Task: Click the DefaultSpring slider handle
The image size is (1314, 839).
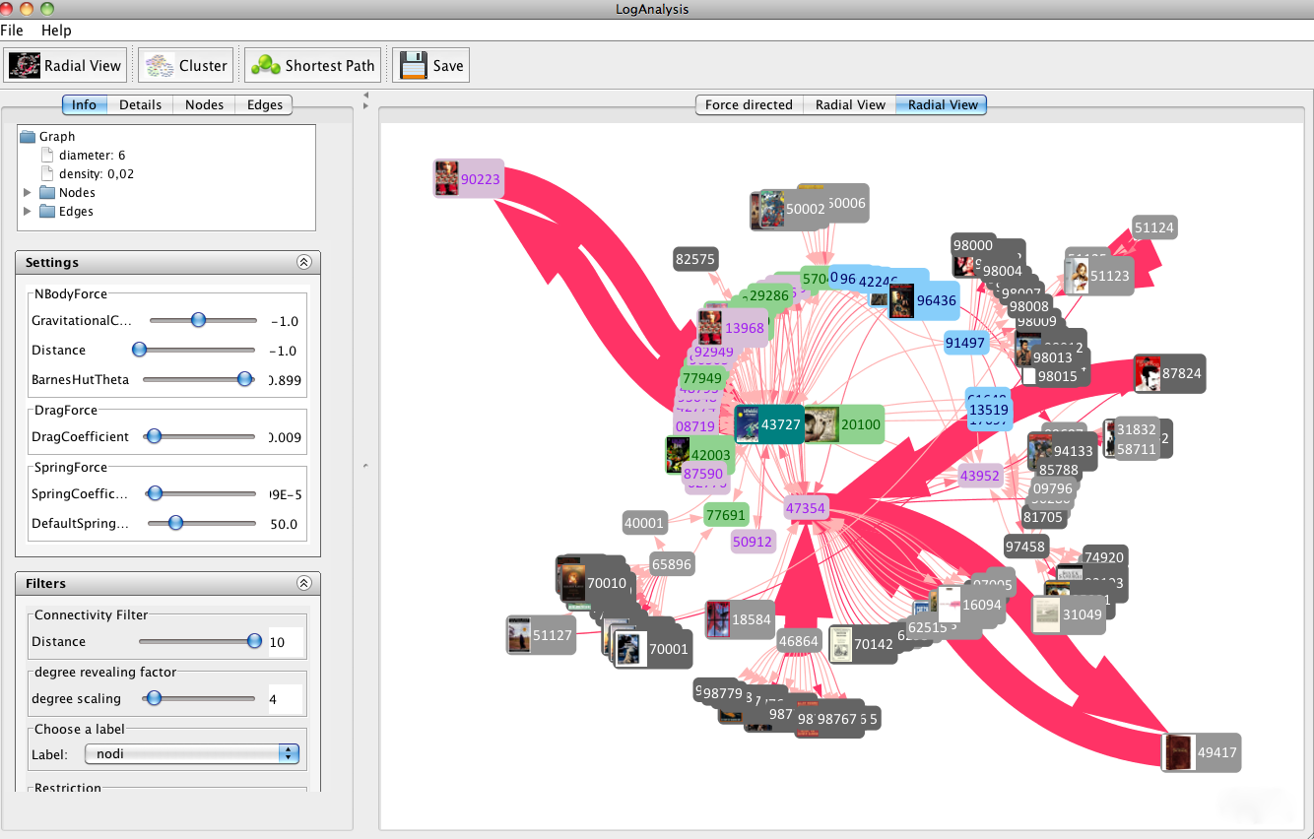Action: [175, 523]
